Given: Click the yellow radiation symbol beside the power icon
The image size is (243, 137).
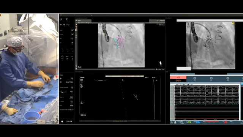Looking at the screenshot, I should pos(67,19).
